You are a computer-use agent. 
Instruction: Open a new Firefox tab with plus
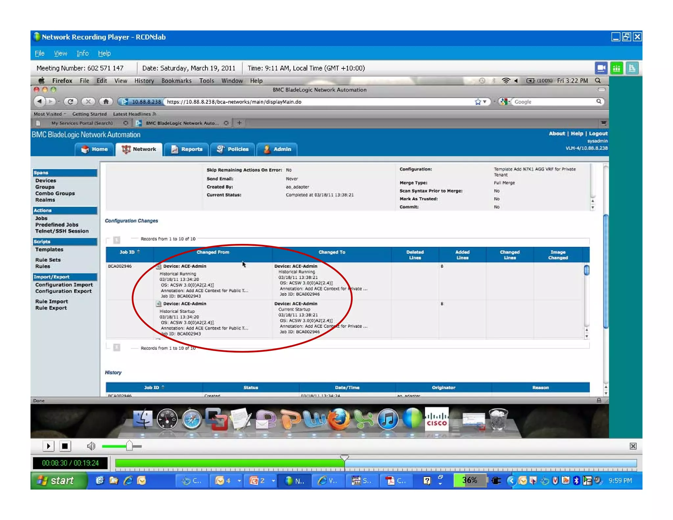(240, 123)
